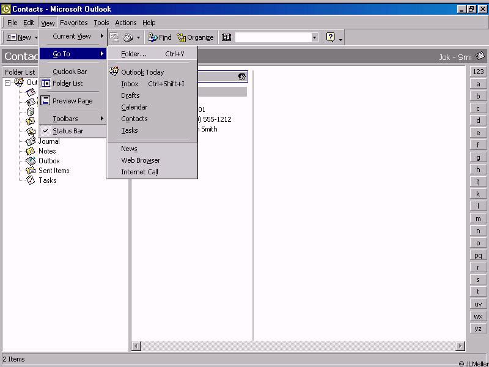Select the Deleted Items trash icon in folder tree
This screenshot has width=489, height=367.
click(31, 111)
